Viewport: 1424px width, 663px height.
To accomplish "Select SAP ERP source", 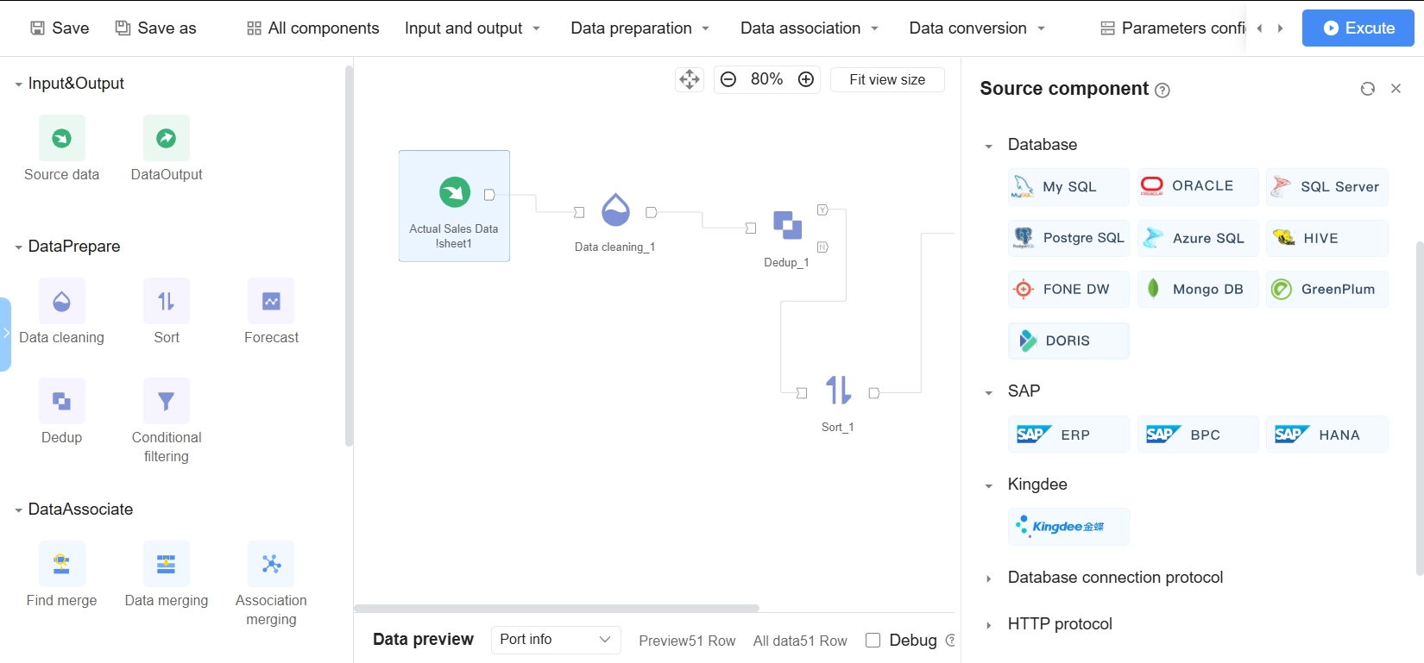I will pyautogui.click(x=1068, y=435).
